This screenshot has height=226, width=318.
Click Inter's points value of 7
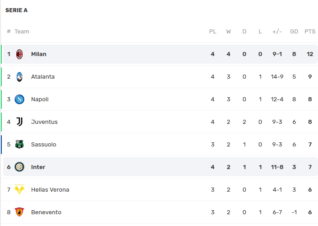tap(310, 167)
